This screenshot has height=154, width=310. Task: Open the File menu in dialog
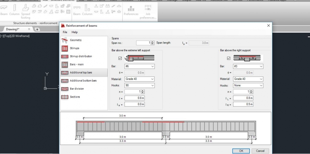(x=65, y=32)
